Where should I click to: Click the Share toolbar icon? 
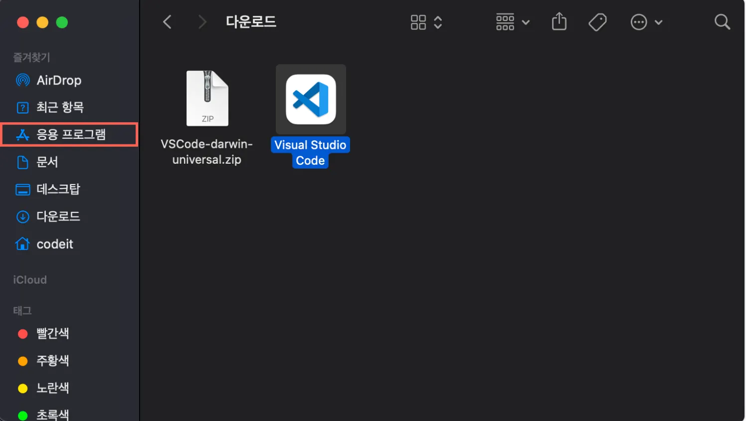coord(559,21)
